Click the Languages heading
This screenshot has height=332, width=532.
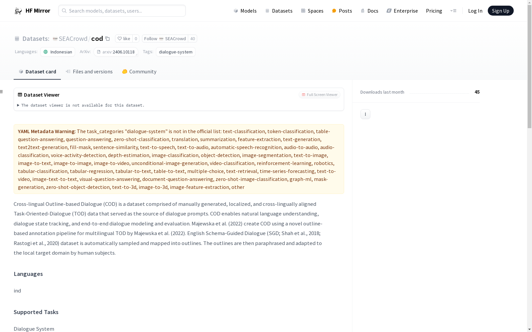coord(28,274)
